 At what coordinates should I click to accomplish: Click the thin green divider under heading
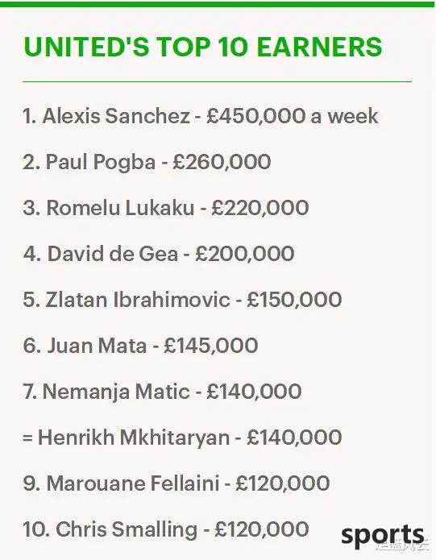pyautogui.click(x=217, y=82)
